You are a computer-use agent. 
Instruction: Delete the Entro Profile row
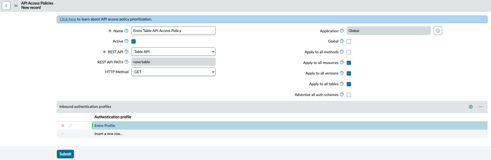click(x=63, y=126)
